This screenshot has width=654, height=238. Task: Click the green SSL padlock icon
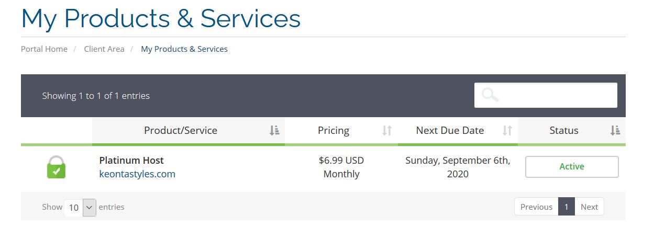(56, 167)
